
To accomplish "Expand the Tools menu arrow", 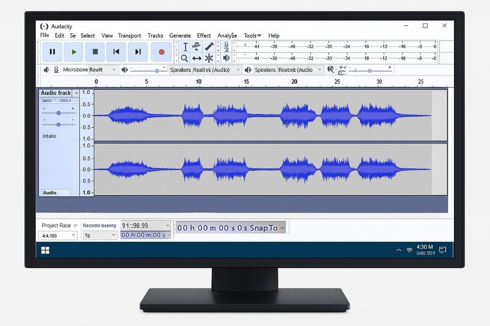I will coord(259,36).
